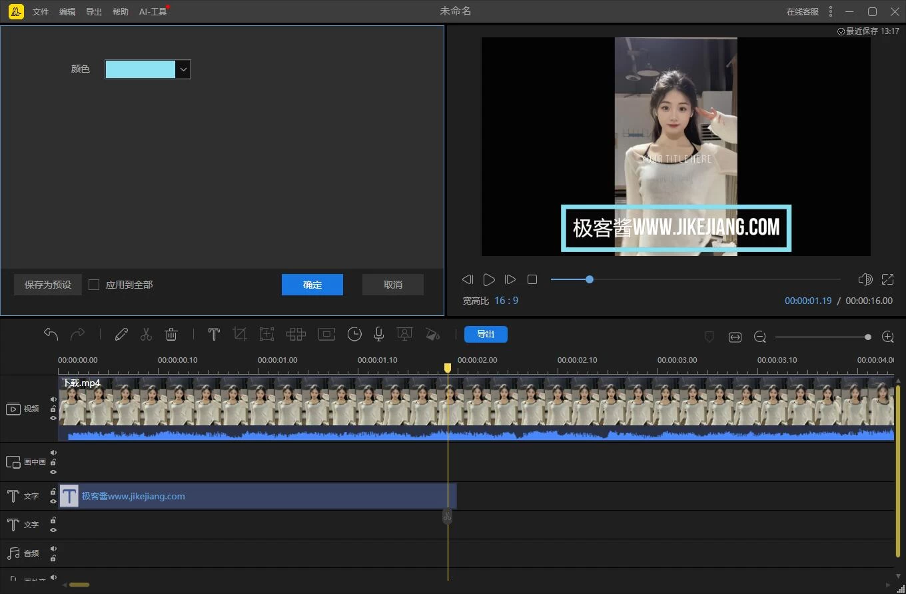Add a marker with shield icon
This screenshot has width=906, height=594.
point(709,337)
